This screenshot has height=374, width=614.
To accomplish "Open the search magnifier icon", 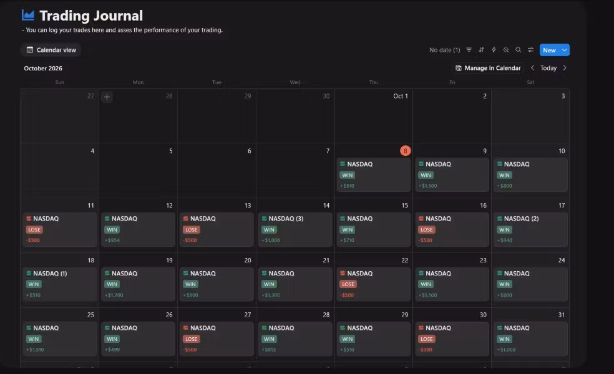I will (x=518, y=50).
